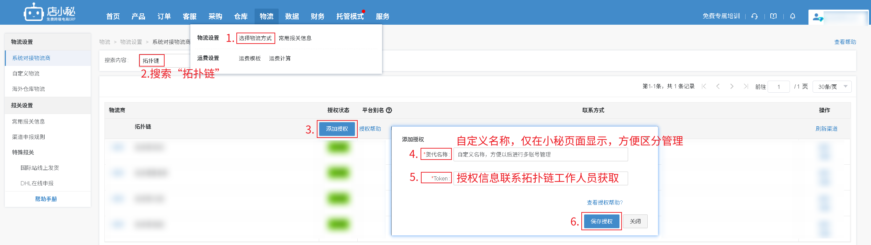Select 运费计算 menu entry
871x245 pixels.
coord(280,58)
